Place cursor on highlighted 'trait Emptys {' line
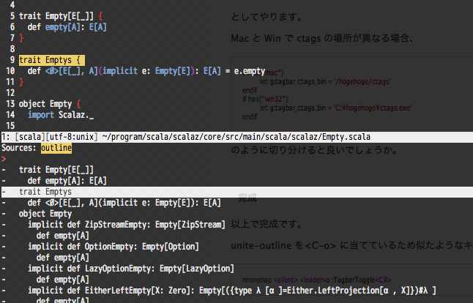Image resolution: width=473 pixels, height=303 pixels. [51, 60]
